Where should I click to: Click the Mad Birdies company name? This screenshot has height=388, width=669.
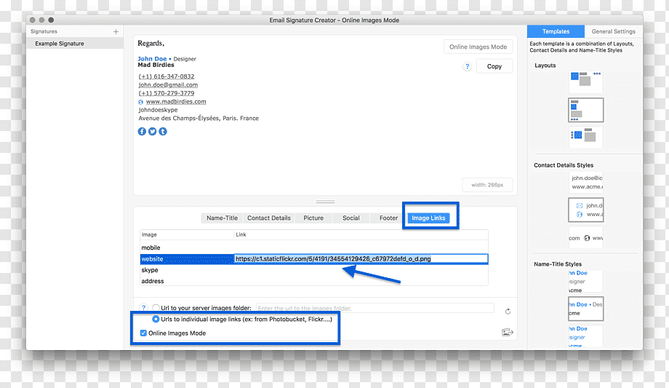tap(156, 65)
